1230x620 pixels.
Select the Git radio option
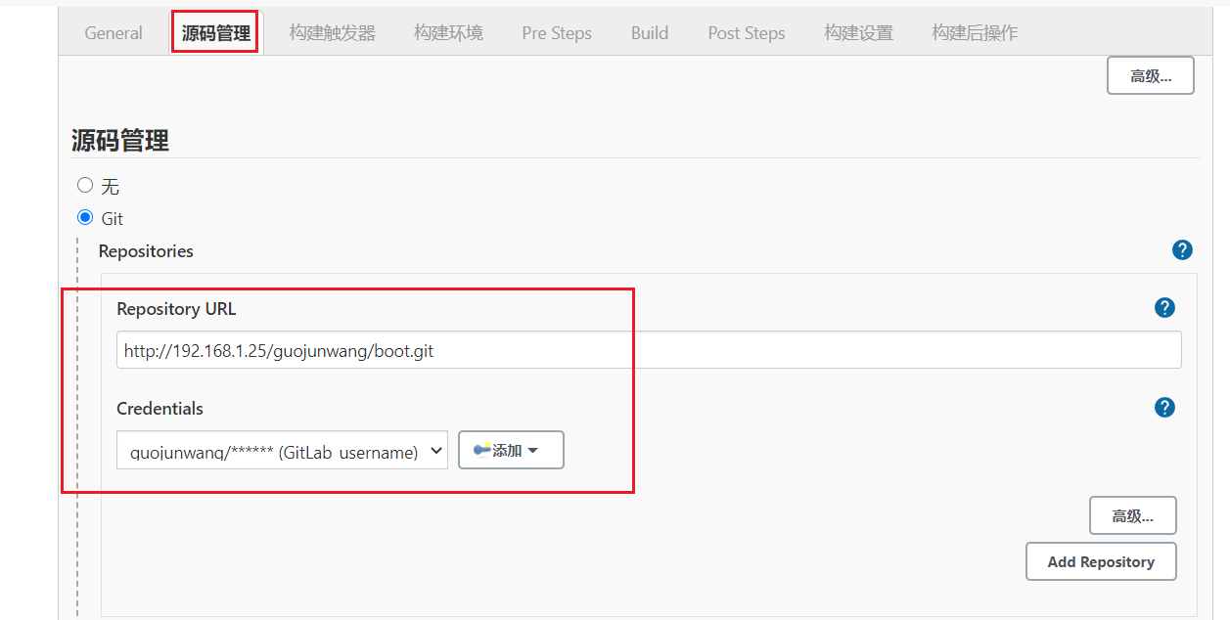[x=85, y=217]
